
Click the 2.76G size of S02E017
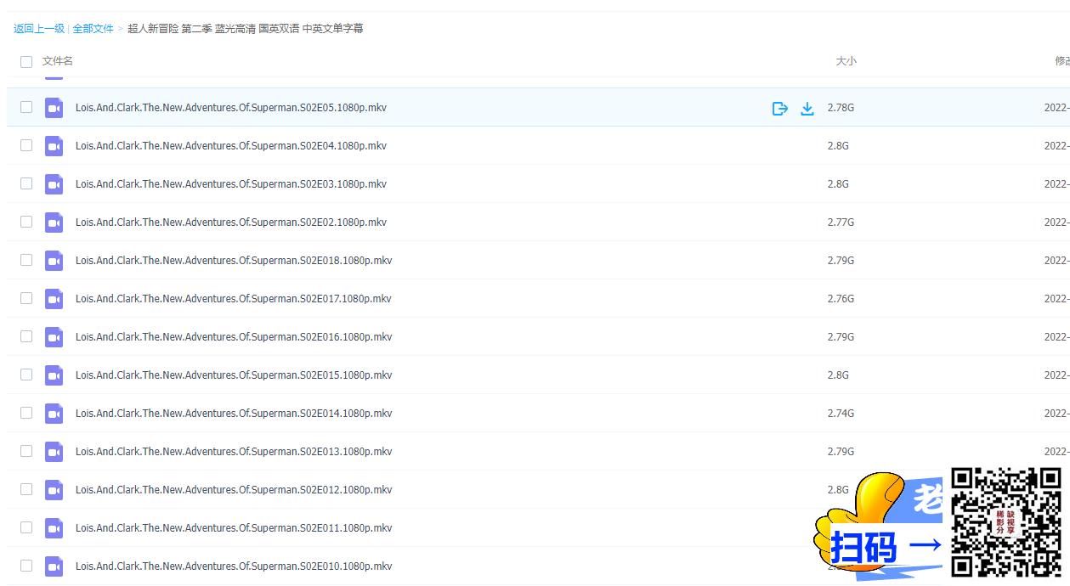pos(841,299)
